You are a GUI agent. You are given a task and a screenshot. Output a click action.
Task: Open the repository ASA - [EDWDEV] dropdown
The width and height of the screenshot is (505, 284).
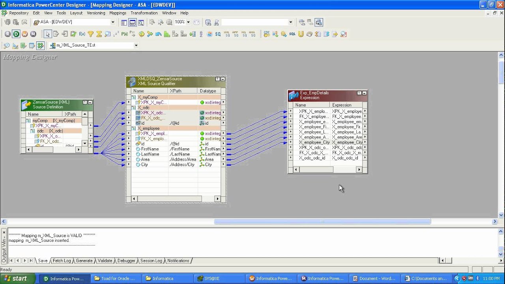(x=112, y=22)
